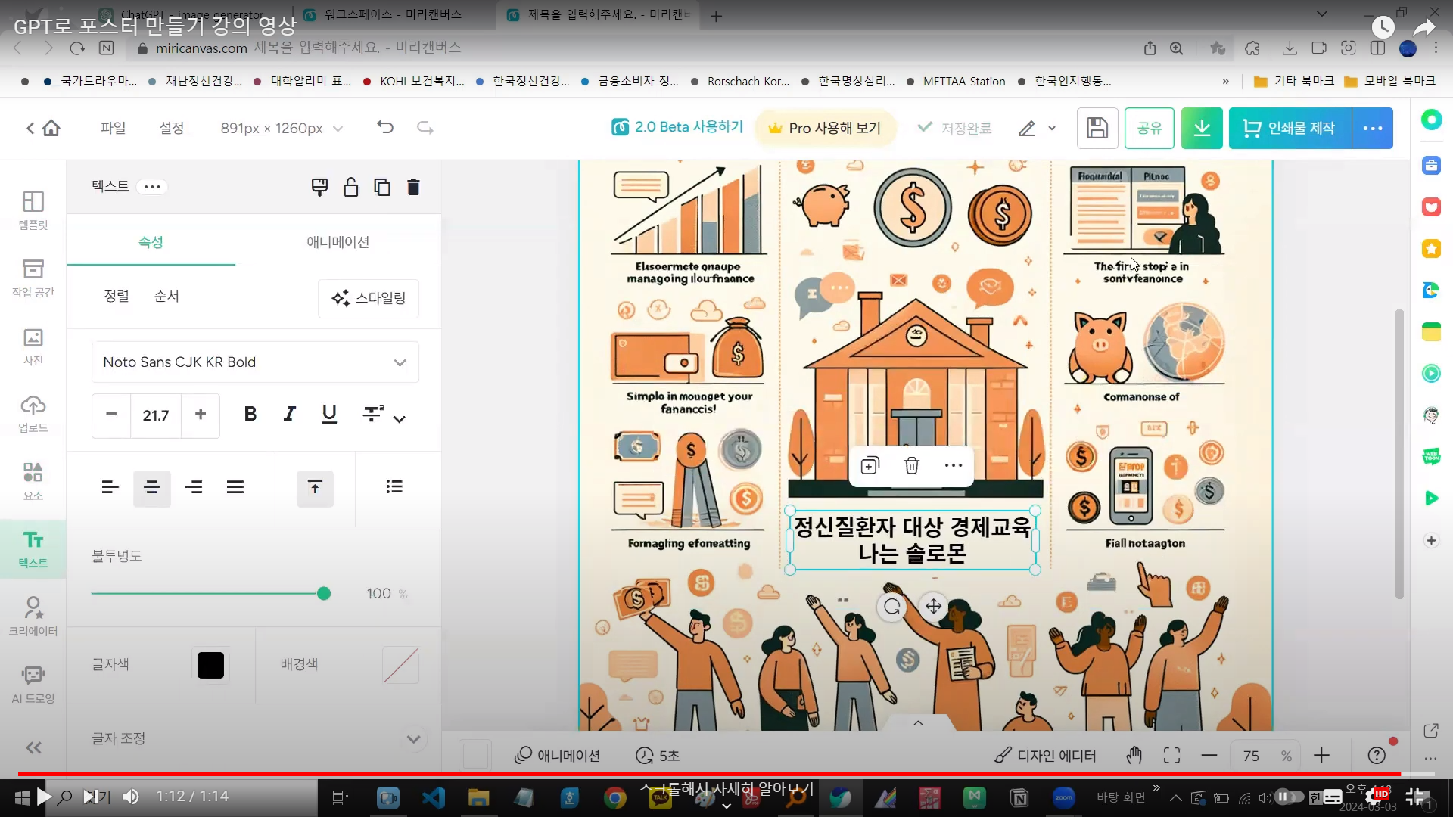Click the green download arrow button
Image resolution: width=1453 pixels, height=817 pixels.
(x=1202, y=128)
